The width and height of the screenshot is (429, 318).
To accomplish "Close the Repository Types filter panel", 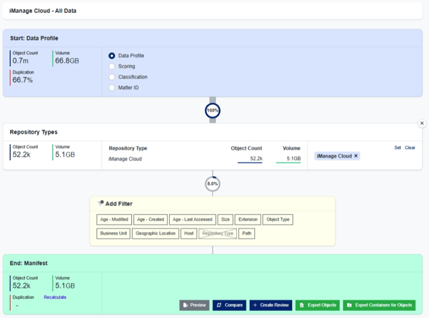I will (422, 123).
